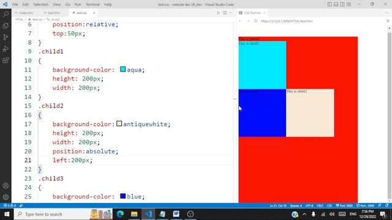Open the blue color swatch picker
The image size is (392, 220).
coord(123,196)
